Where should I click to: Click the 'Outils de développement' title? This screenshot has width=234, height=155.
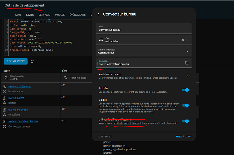pyautogui.click(x=24, y=5)
